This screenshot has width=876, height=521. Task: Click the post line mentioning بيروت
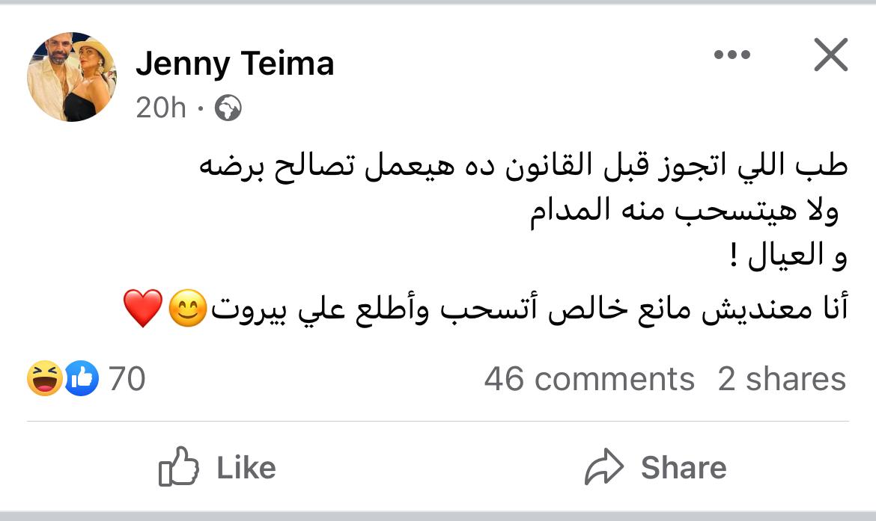point(524,310)
